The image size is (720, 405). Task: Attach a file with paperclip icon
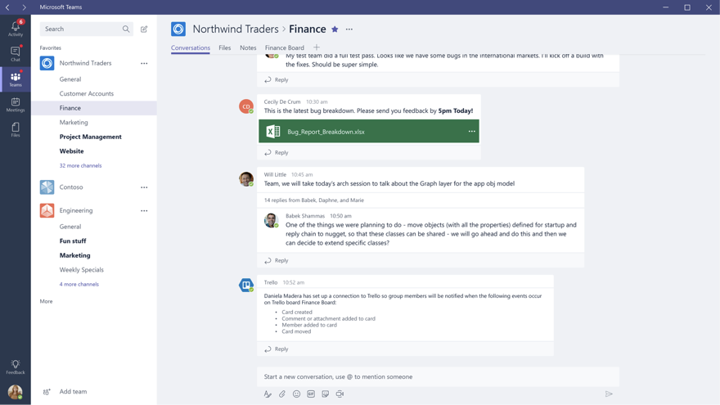282,394
